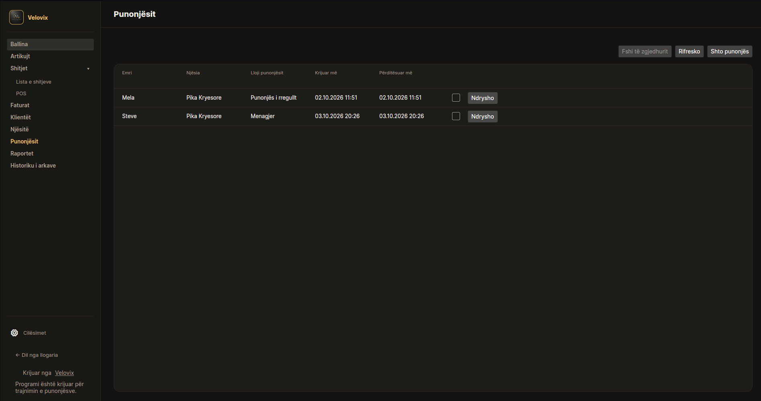The image size is (761, 401).
Task: Click Punonjës i rregullt cell
Action: tap(274, 98)
